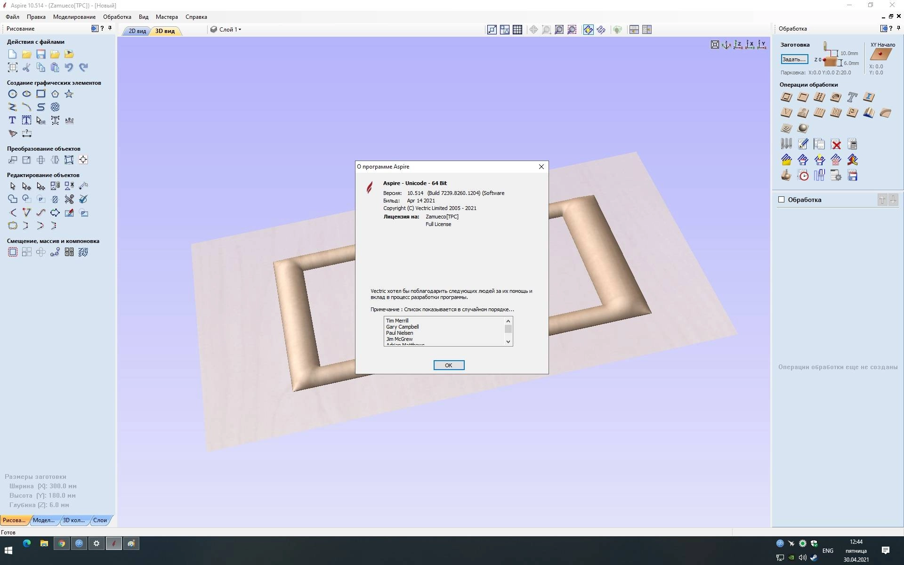Screen dimensions: 904x565
Task: Select the Draw Text tool
Action: pos(13,120)
